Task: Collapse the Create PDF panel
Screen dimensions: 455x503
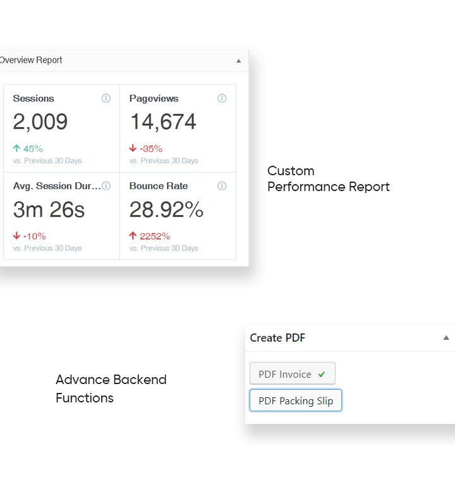Action: [446, 338]
